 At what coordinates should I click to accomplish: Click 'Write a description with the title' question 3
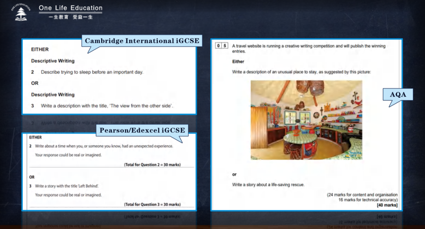point(107,106)
